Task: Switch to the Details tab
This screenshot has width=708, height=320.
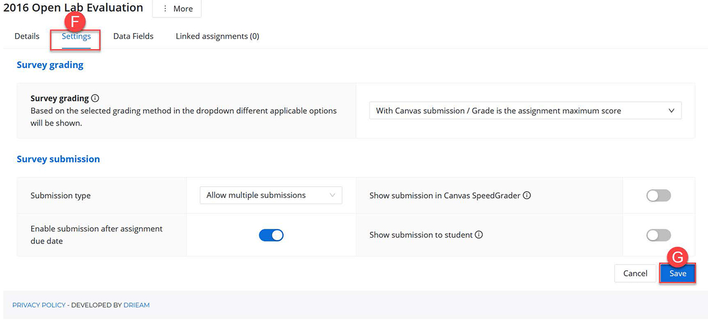Action: tap(27, 37)
